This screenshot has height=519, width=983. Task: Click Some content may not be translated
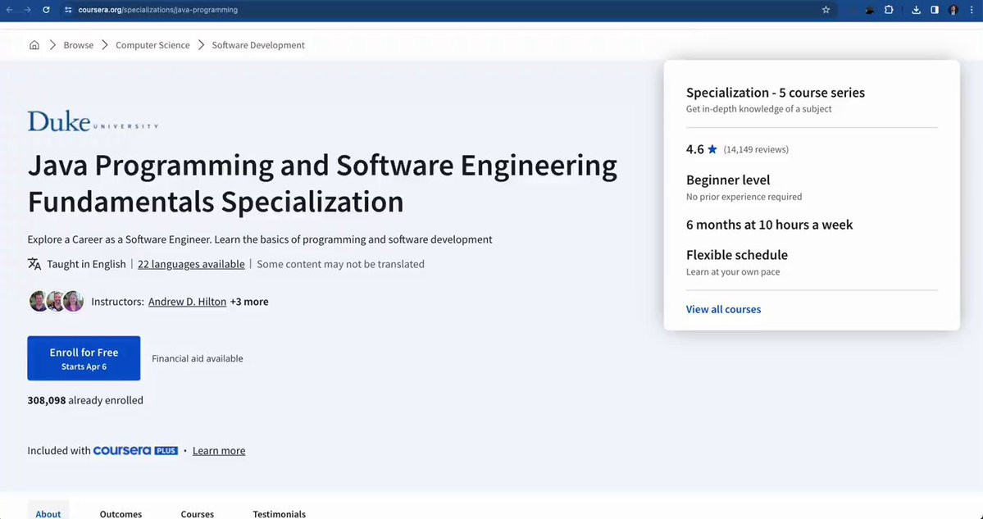pos(340,264)
